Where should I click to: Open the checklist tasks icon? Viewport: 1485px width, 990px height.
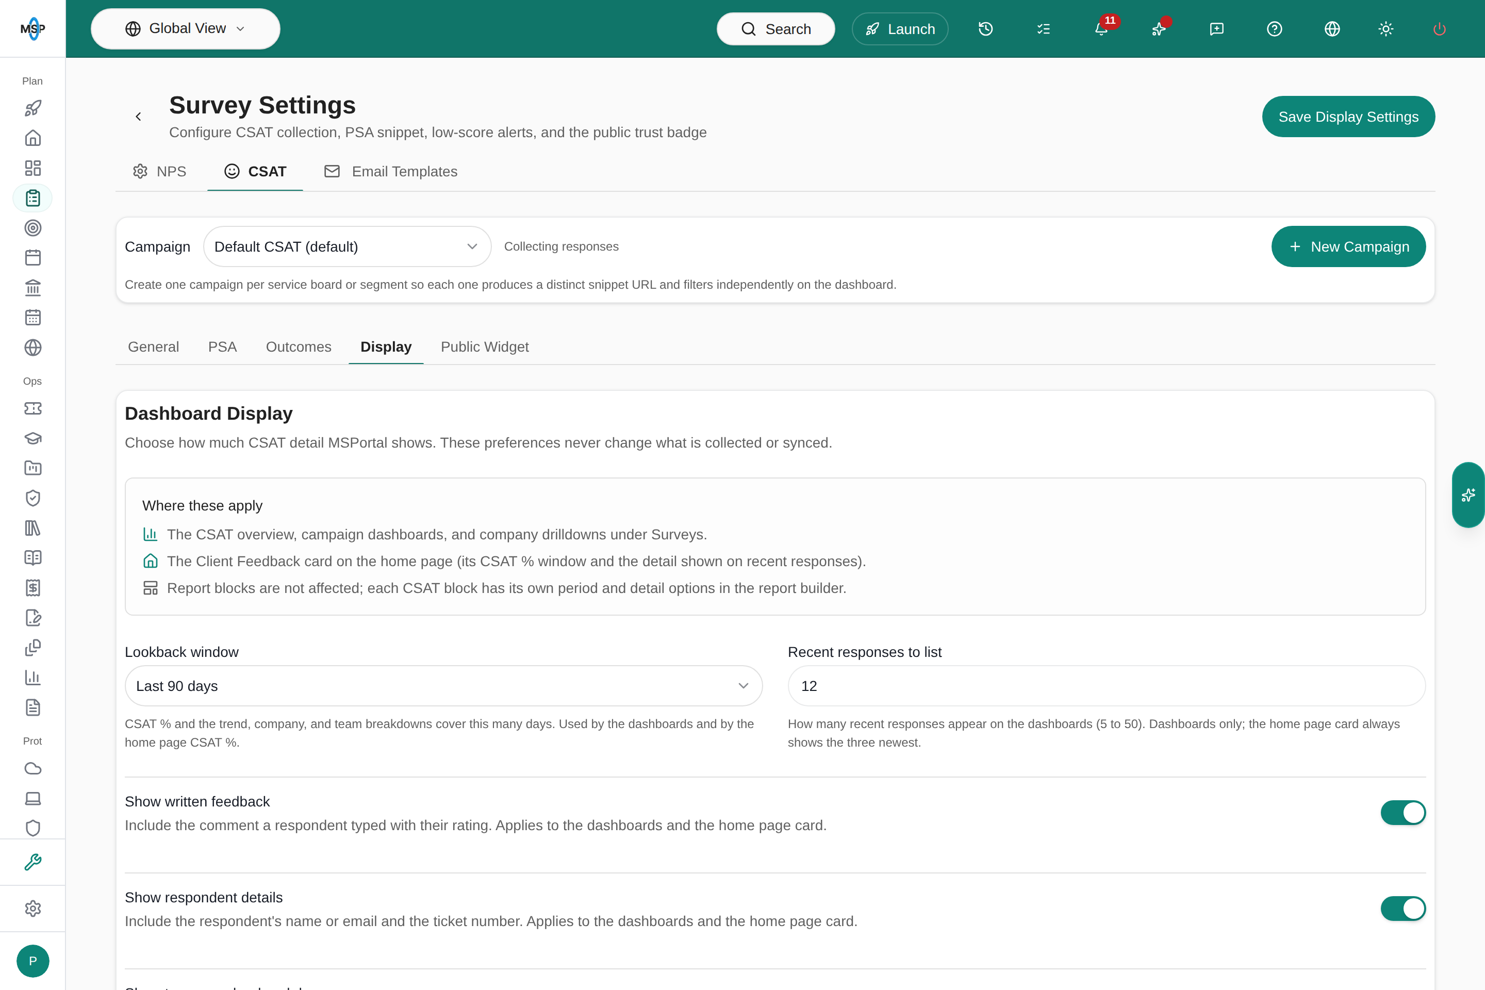point(1044,29)
